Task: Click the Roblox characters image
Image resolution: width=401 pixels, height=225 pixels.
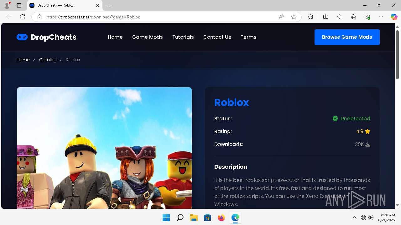Action: 104,148
